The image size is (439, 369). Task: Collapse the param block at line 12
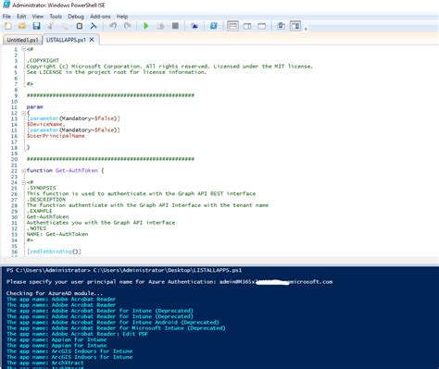pos(23,113)
